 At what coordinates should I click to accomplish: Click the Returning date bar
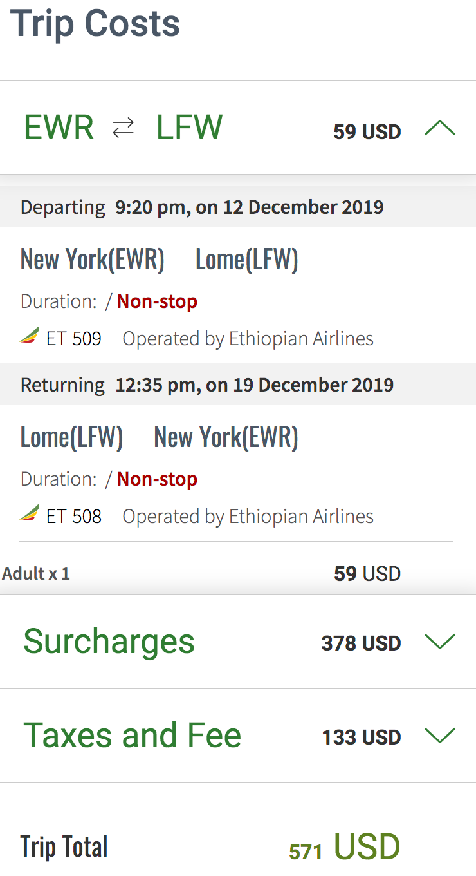click(x=238, y=385)
